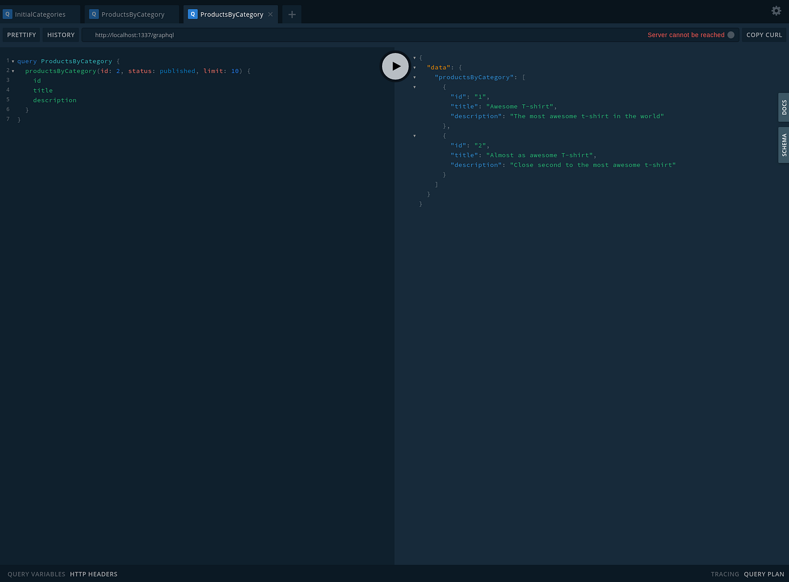Close the active ProductsByCategory tab
The image size is (789, 582).
click(x=271, y=15)
